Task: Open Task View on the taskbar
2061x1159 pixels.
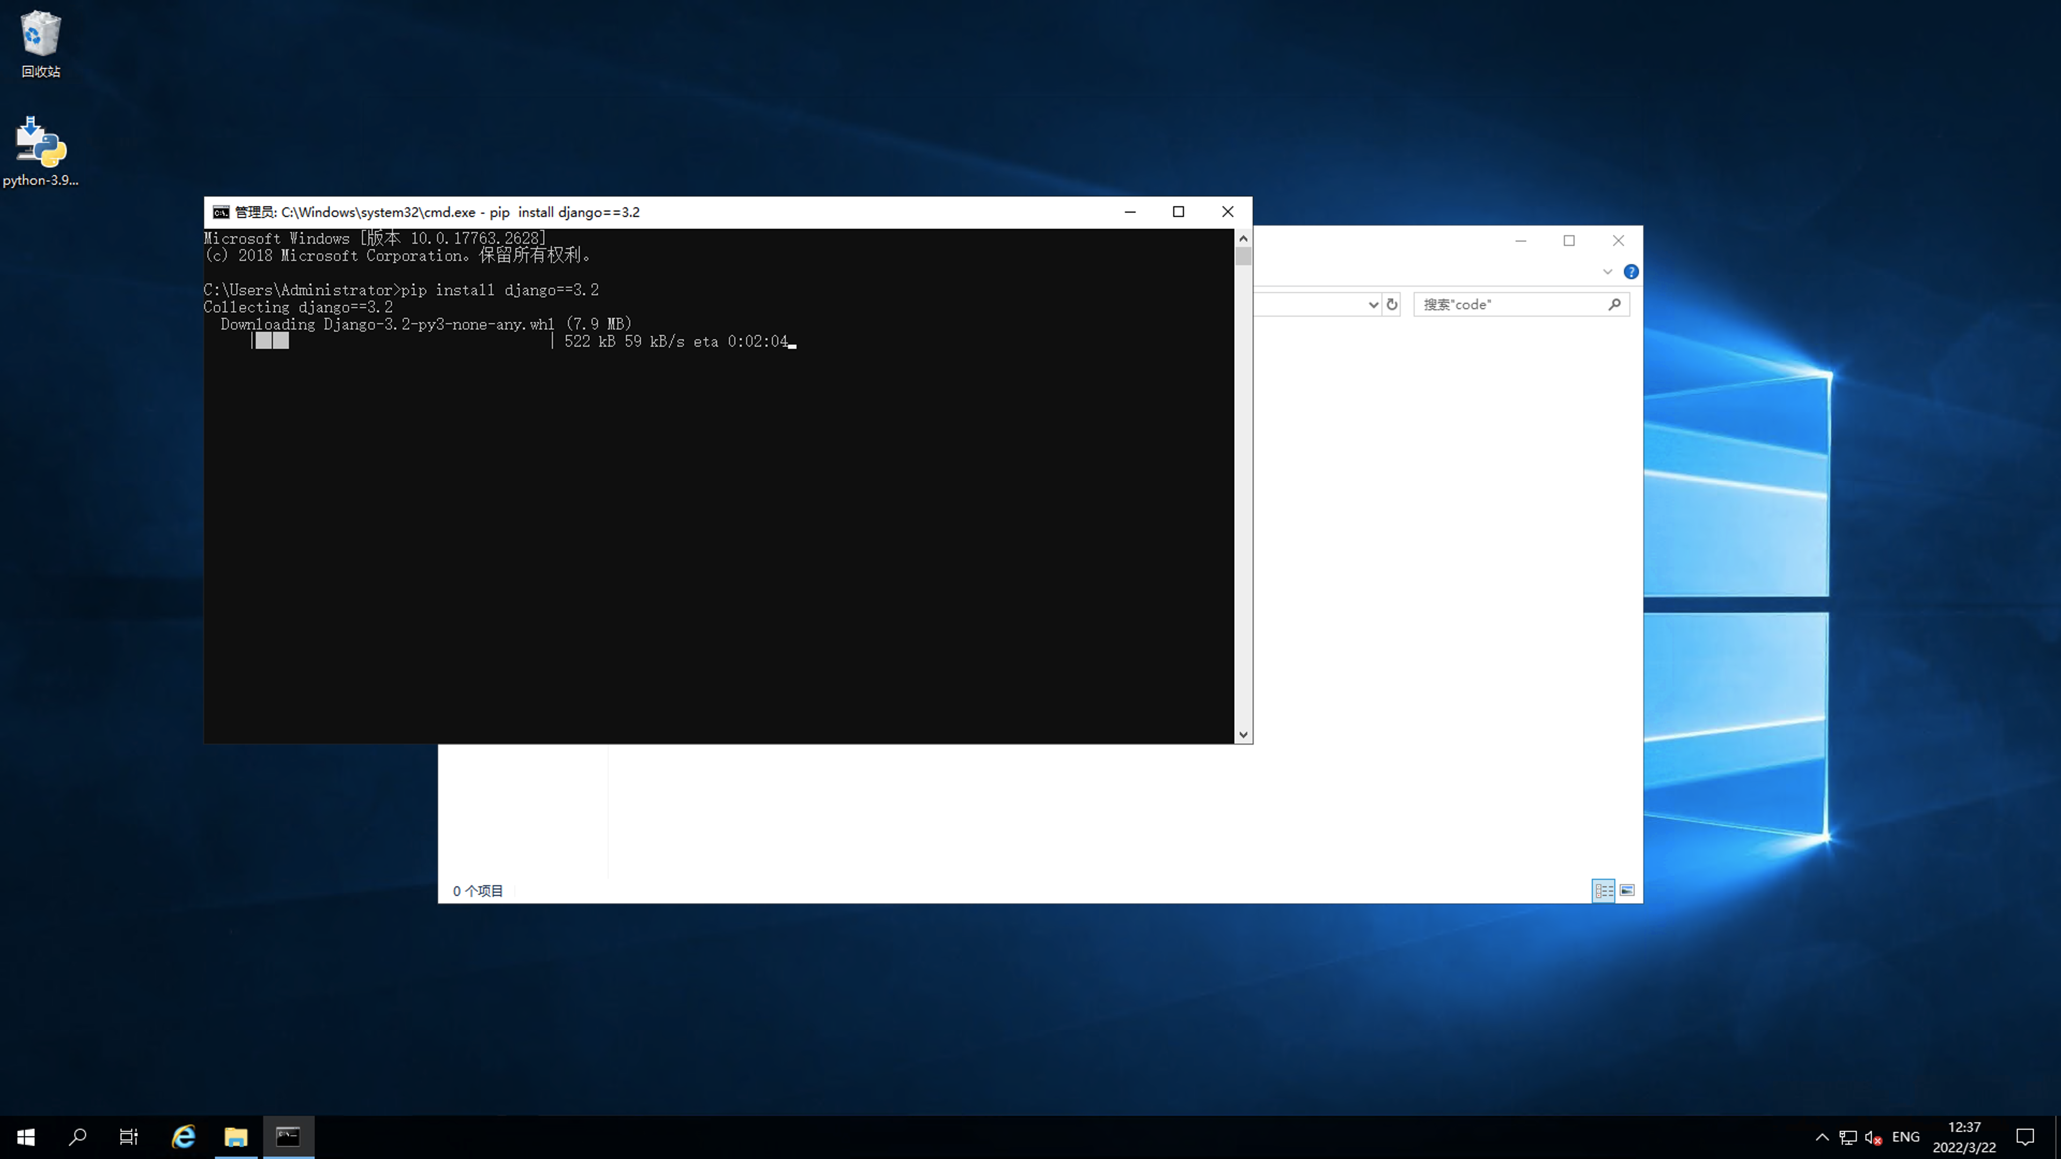Action: point(129,1136)
